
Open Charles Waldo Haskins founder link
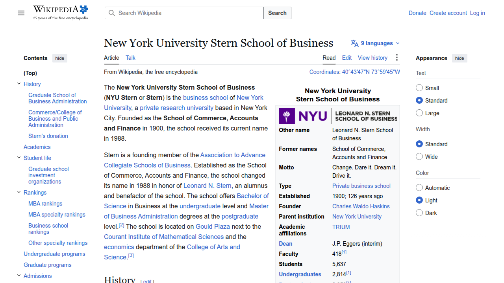[361, 206]
